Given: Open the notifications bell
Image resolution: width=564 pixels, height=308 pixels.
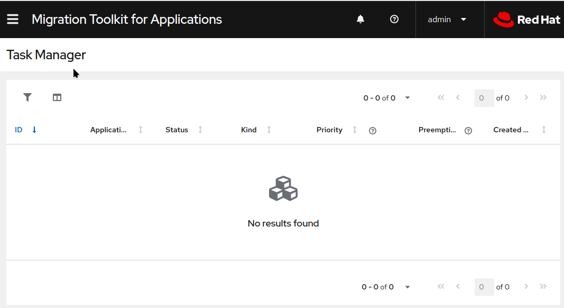Looking at the screenshot, I should (x=360, y=19).
